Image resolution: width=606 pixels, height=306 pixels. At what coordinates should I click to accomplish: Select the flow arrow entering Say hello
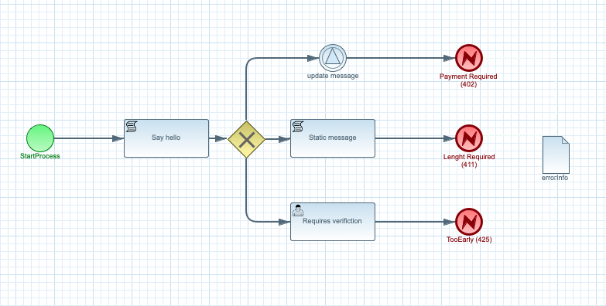pyautogui.click(x=89, y=138)
